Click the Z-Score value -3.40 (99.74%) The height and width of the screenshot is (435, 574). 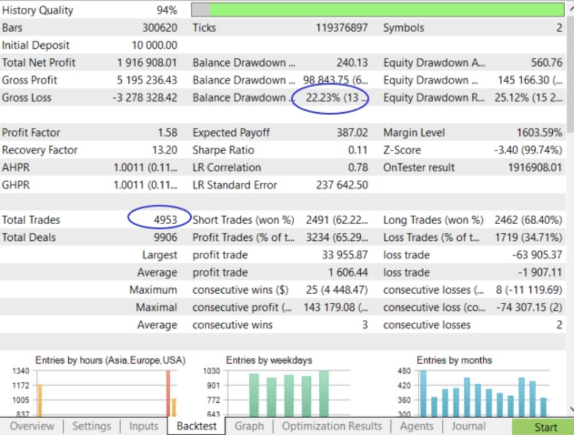(528, 150)
